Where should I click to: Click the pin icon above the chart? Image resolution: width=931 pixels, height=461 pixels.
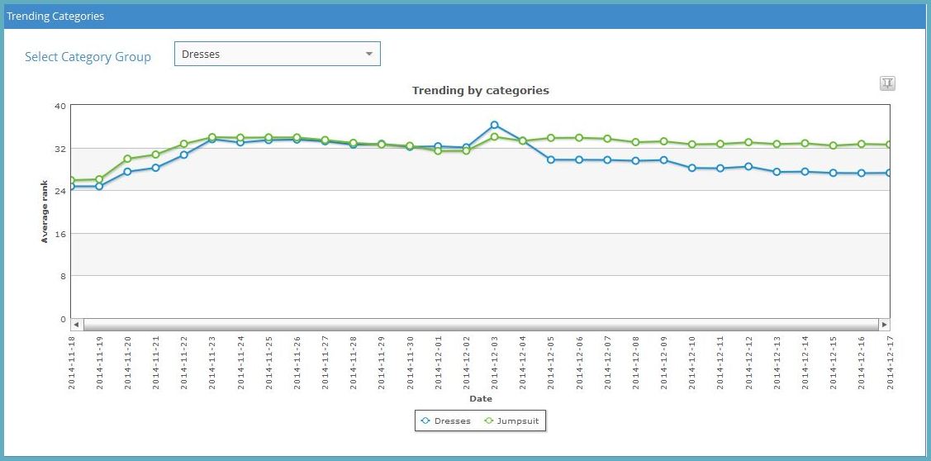tap(887, 83)
